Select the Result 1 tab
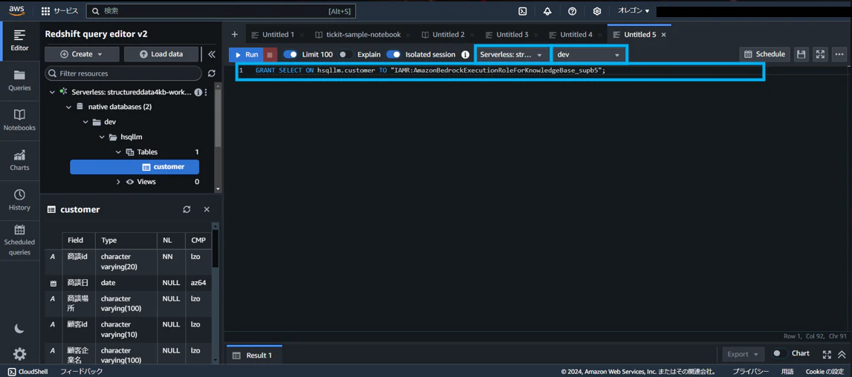 [254, 355]
